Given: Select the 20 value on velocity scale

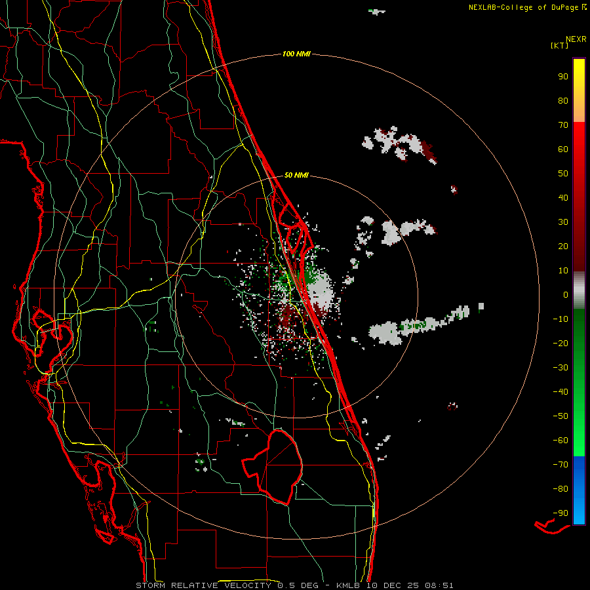Looking at the screenshot, I should pyautogui.click(x=563, y=246).
